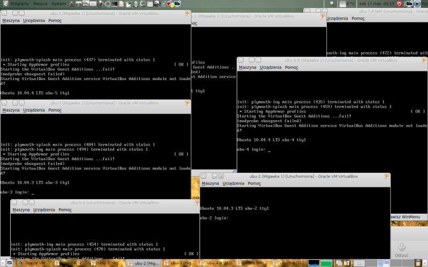Open the Miejsca panel menu
The height and width of the screenshot is (267, 428).
[x=41, y=3]
